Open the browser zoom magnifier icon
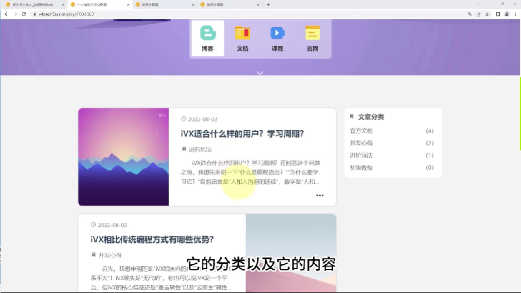 (x=469, y=14)
